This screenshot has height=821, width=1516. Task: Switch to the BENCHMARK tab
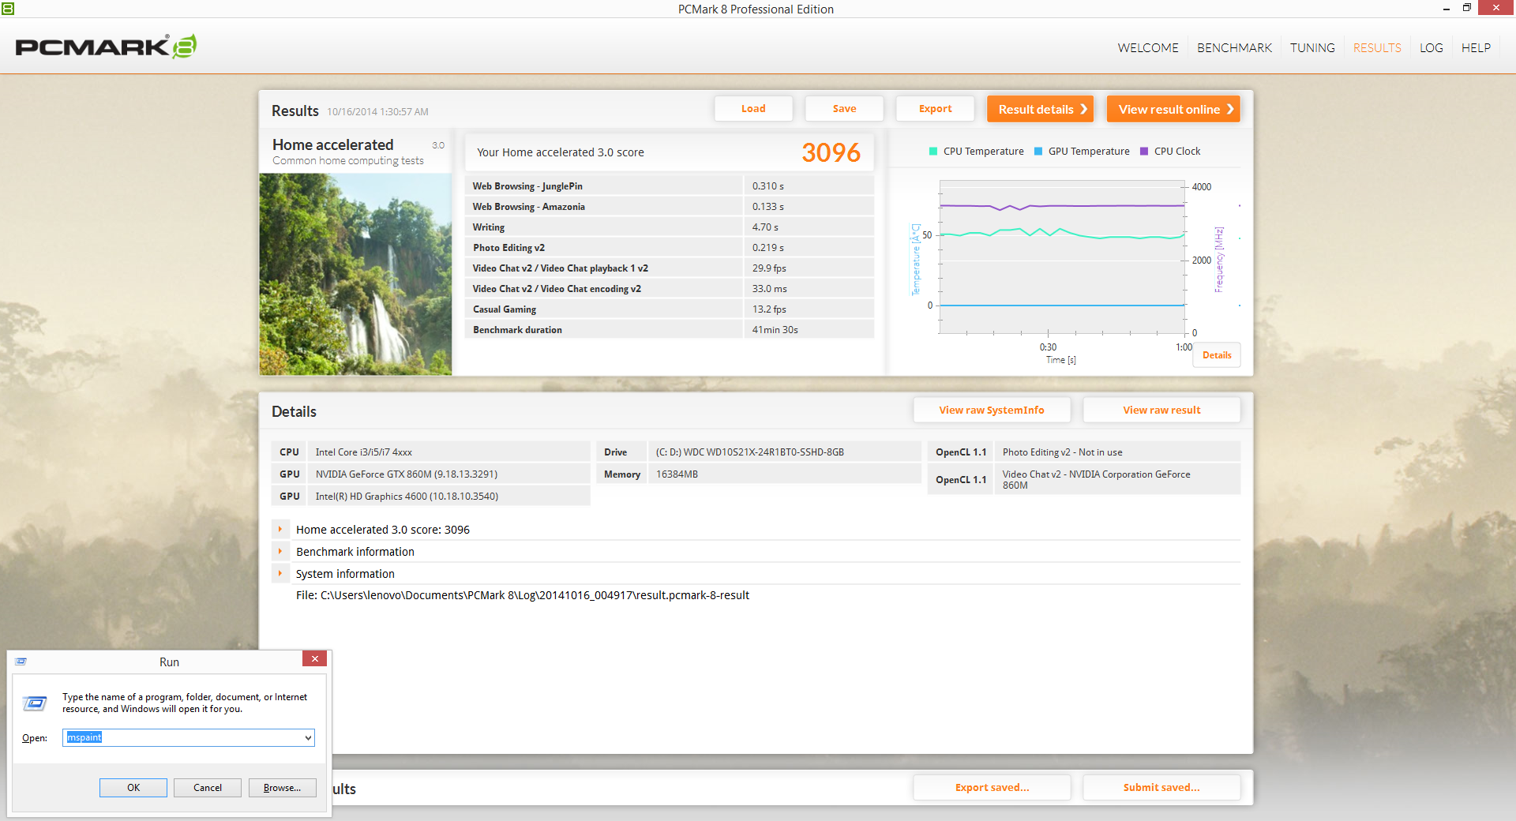(1234, 48)
